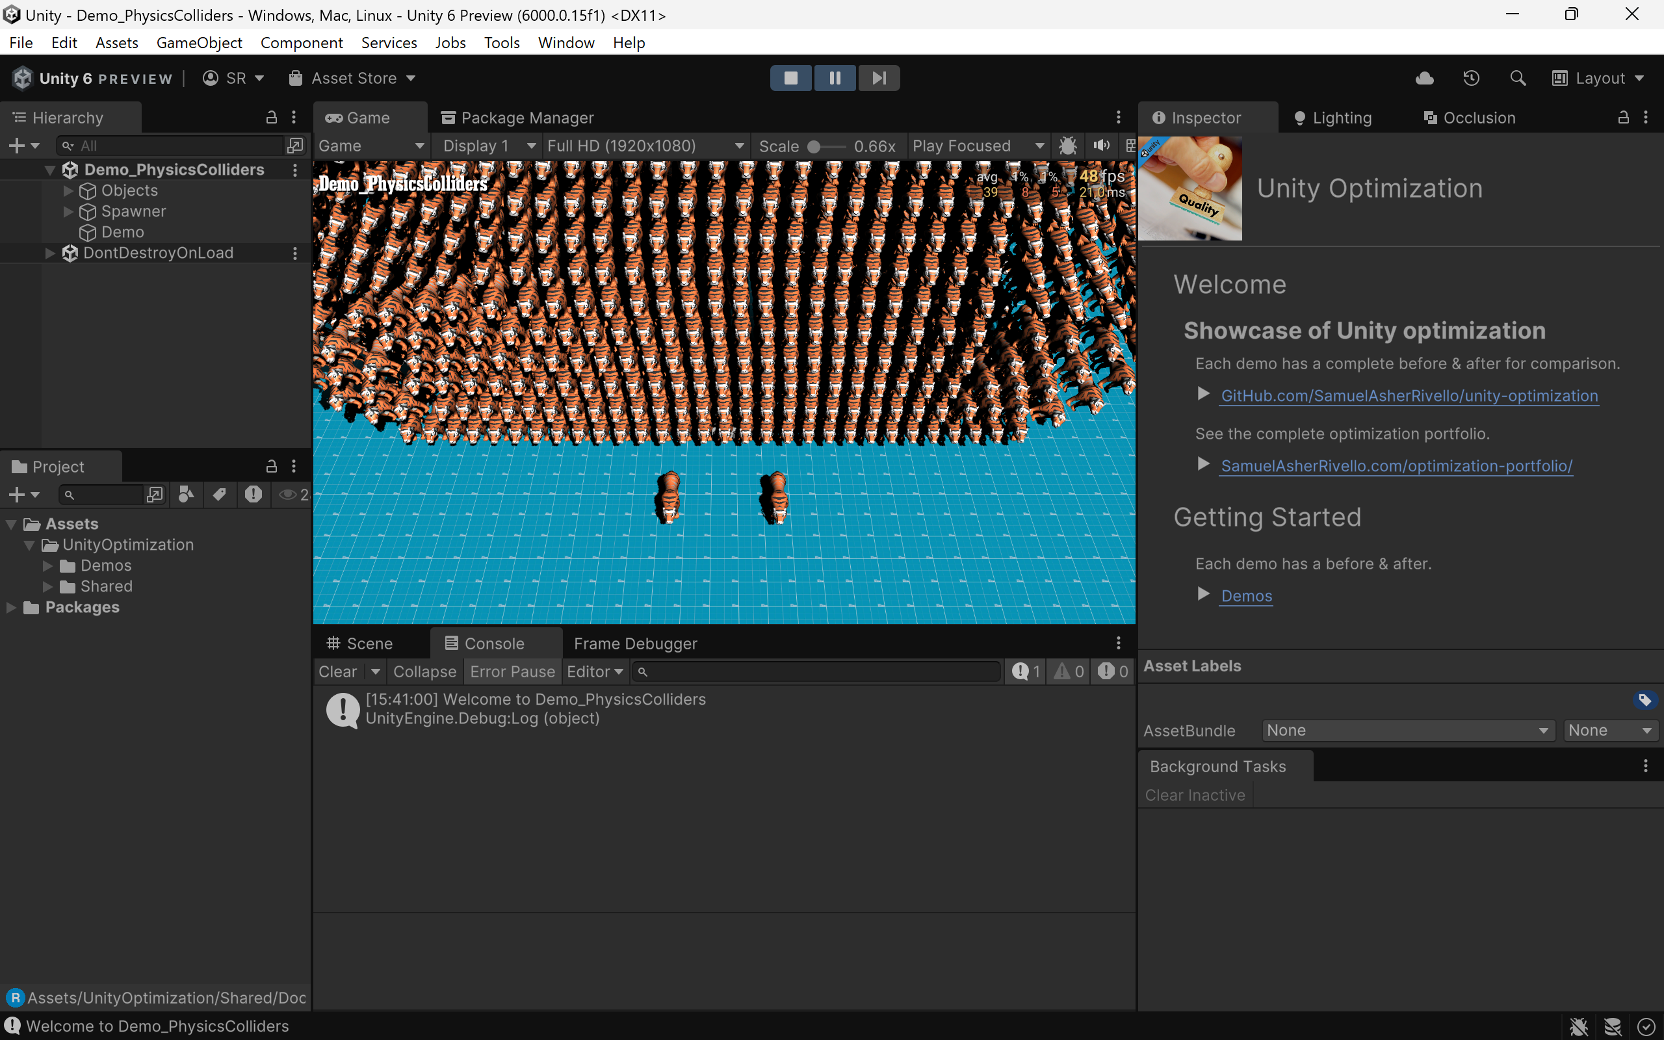1664x1040 pixels.
Task: Click the Step frame button
Action: pyautogui.click(x=879, y=78)
